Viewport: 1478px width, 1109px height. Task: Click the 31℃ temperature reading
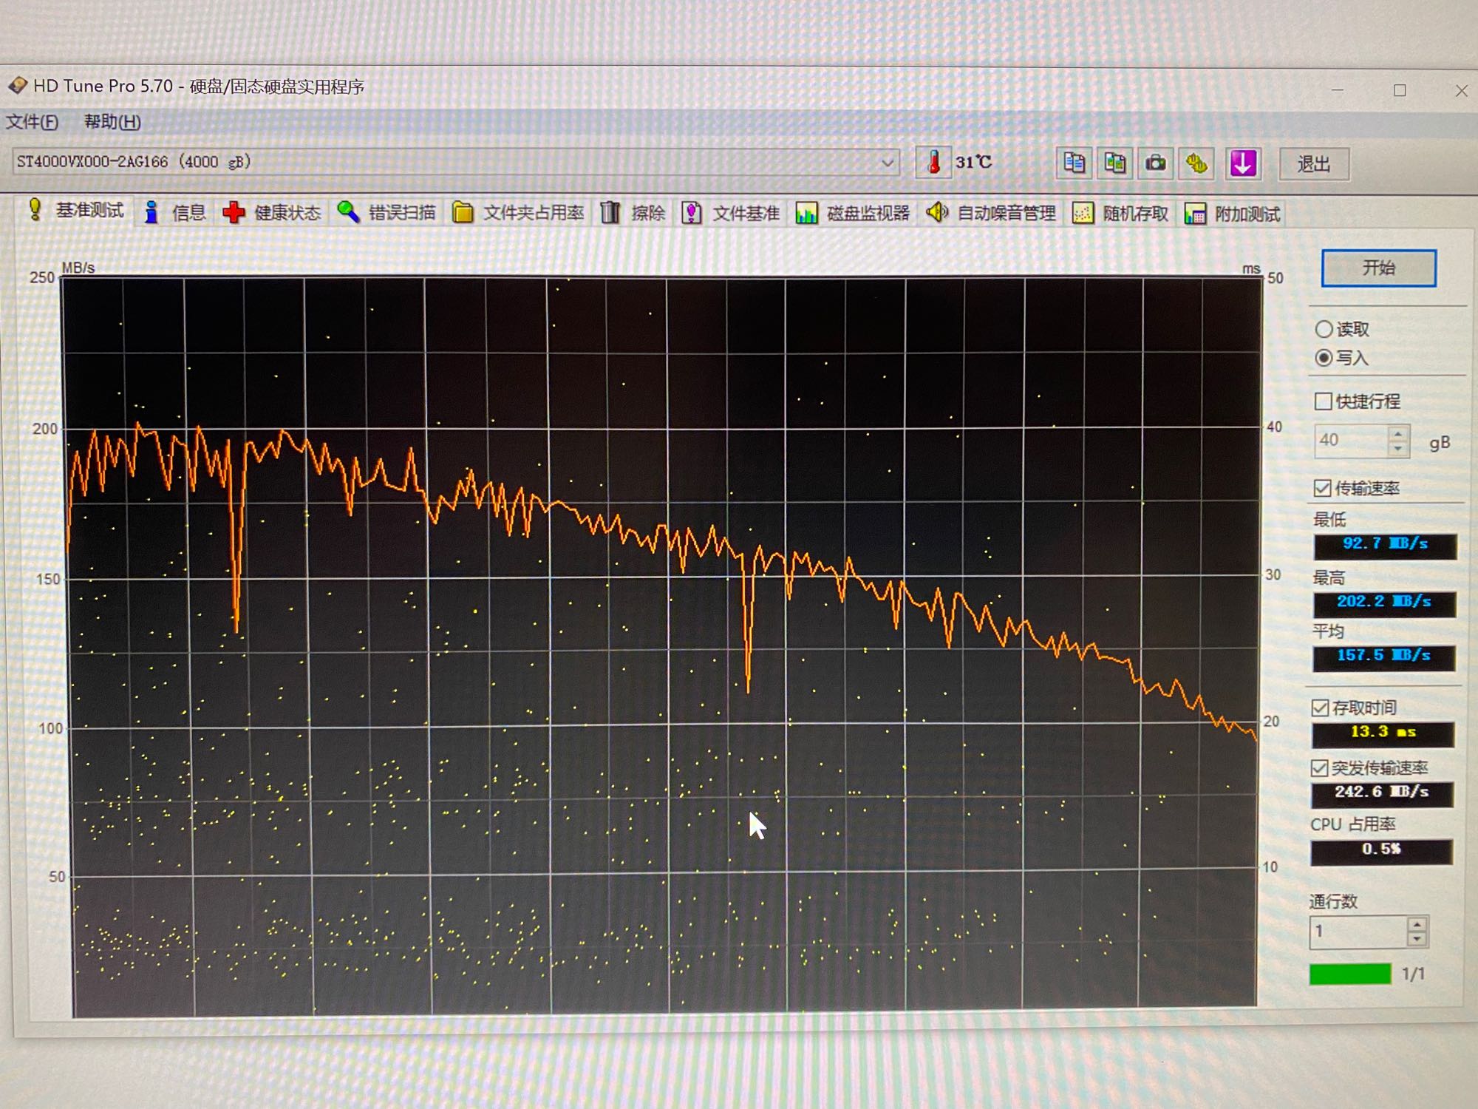point(973,162)
